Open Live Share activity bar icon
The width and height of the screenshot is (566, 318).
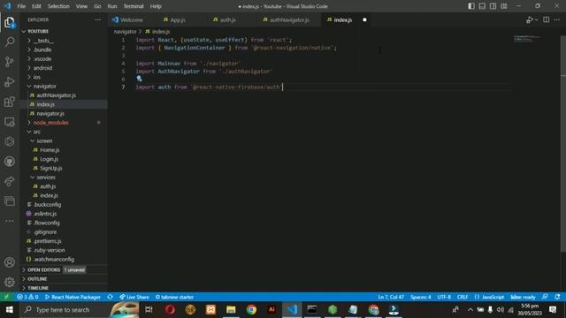click(10, 181)
